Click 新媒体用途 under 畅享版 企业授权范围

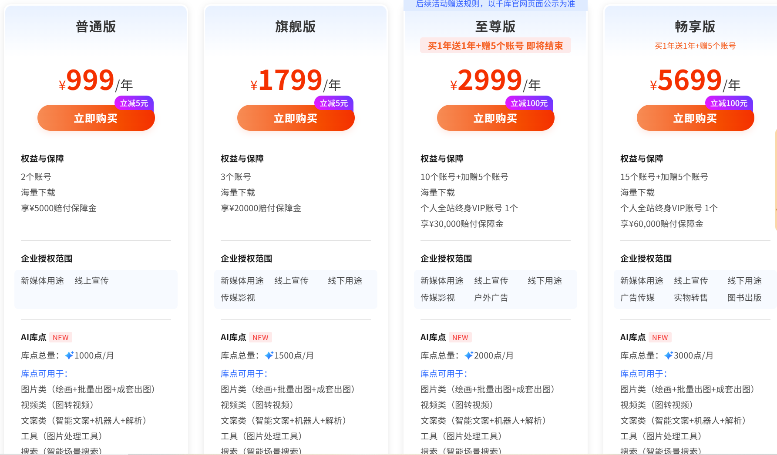point(641,280)
